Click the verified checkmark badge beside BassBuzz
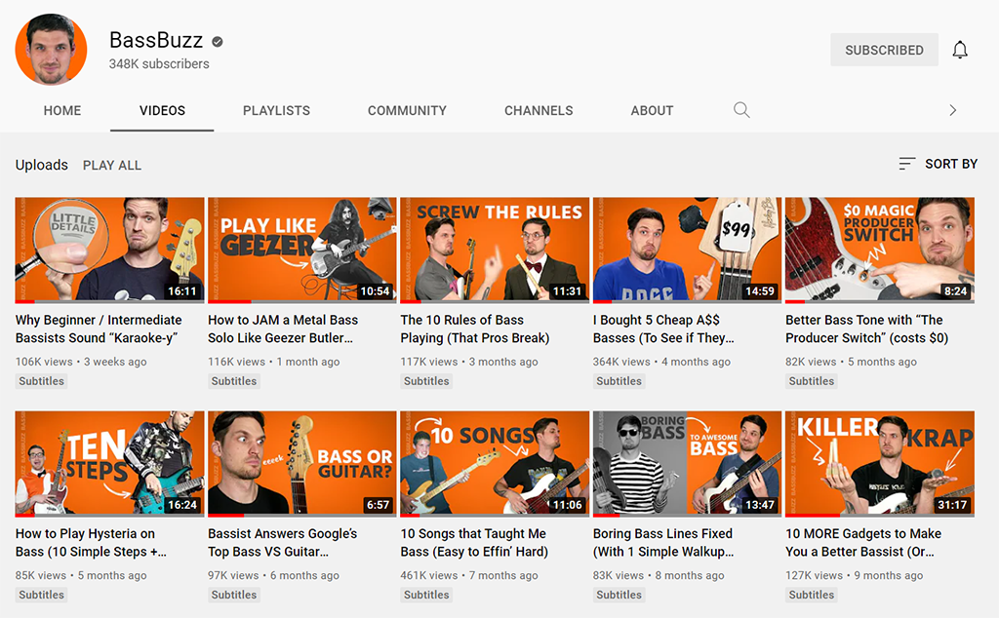The height and width of the screenshot is (618, 999). point(218,42)
